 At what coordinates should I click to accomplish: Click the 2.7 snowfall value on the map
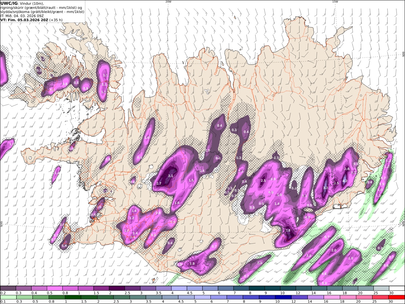tap(159, 184)
